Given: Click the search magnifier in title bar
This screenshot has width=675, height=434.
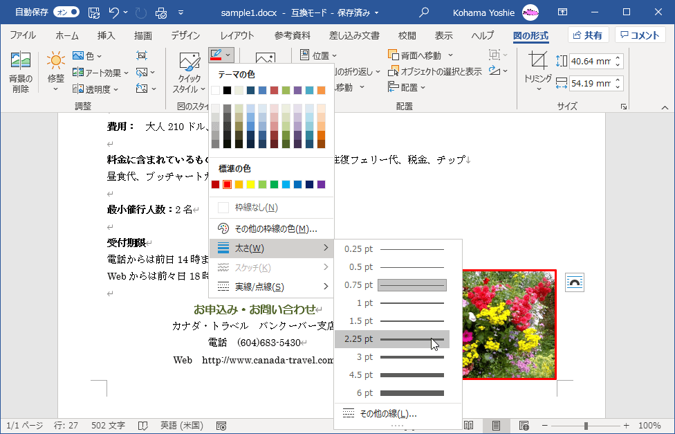Looking at the screenshot, I should (424, 12).
